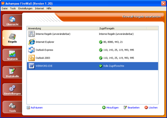Viewport: 167px width, 118px height.
Task: Click green checkmark in WINWORD.EXE row
Action: (x=101, y=66)
